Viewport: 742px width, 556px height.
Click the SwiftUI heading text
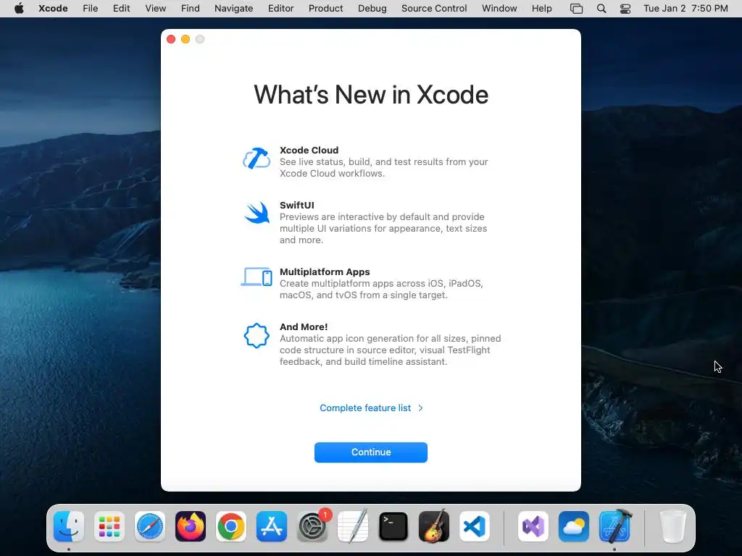tap(296, 205)
